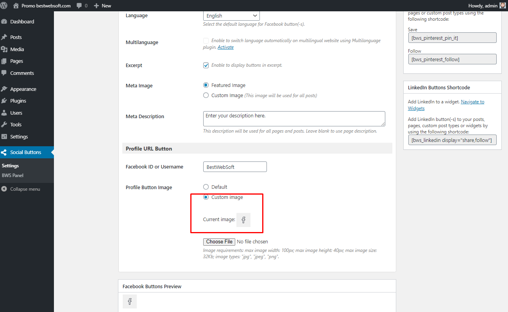Uncheck the Excerpt display checkbox

(206, 65)
